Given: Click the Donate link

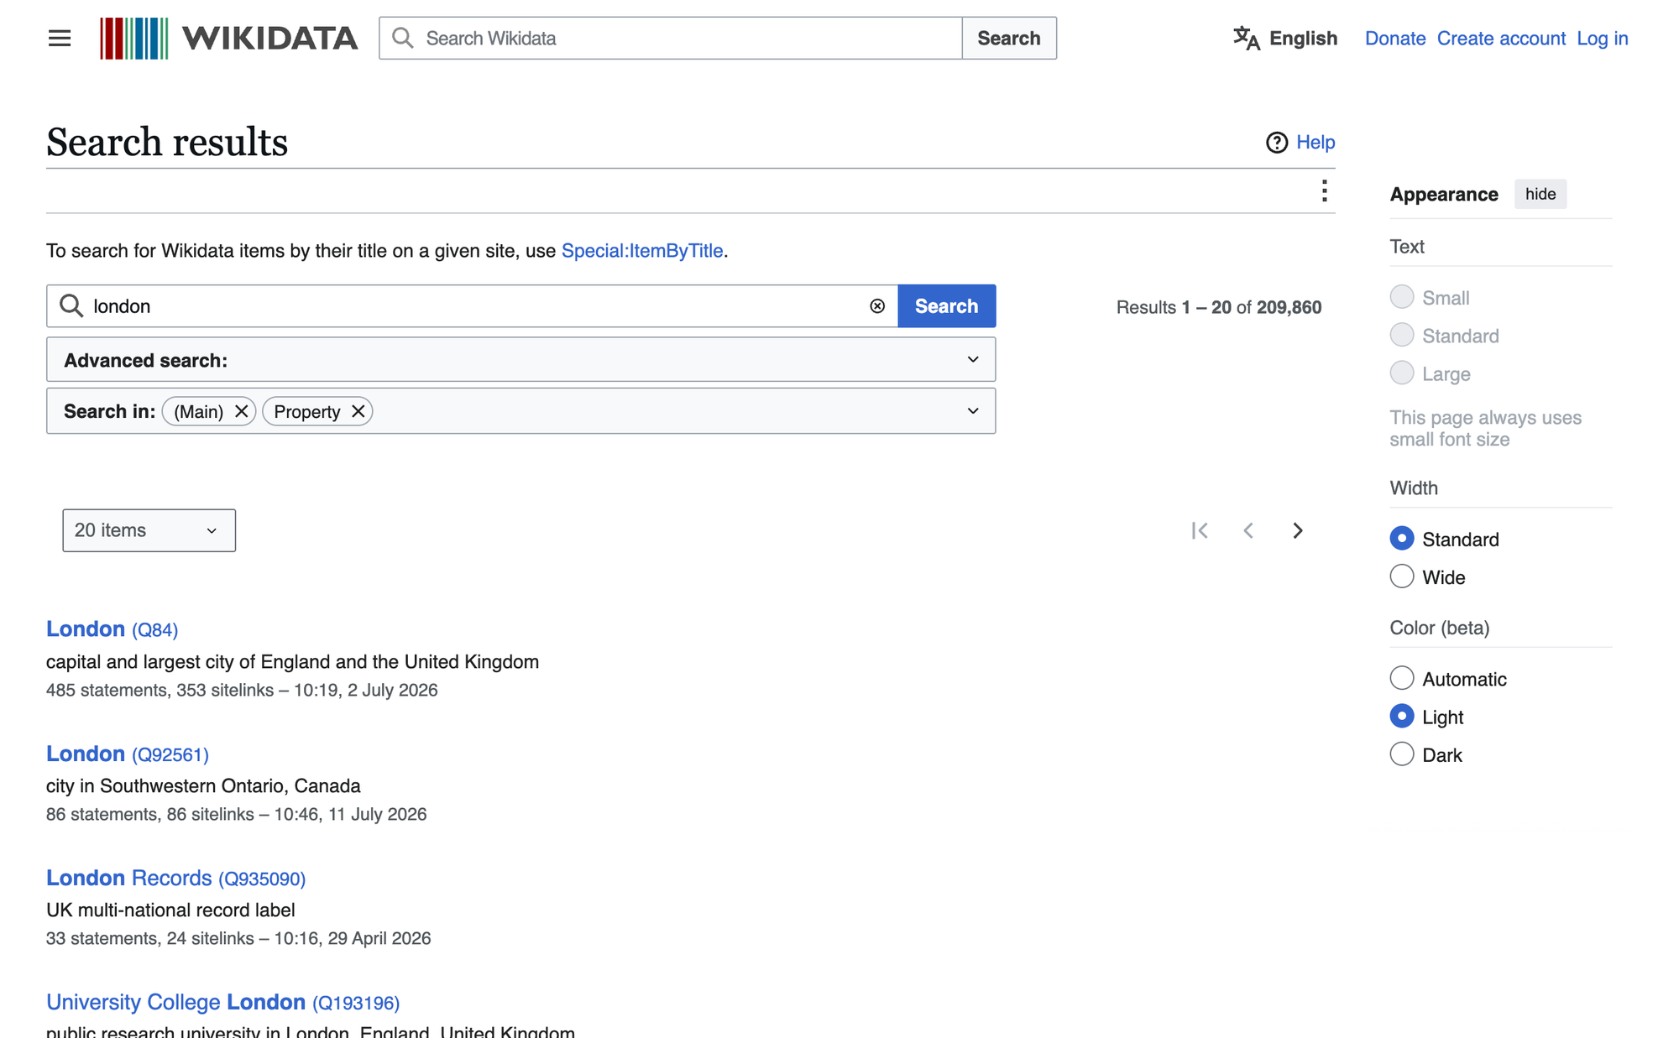Looking at the screenshot, I should [x=1394, y=39].
